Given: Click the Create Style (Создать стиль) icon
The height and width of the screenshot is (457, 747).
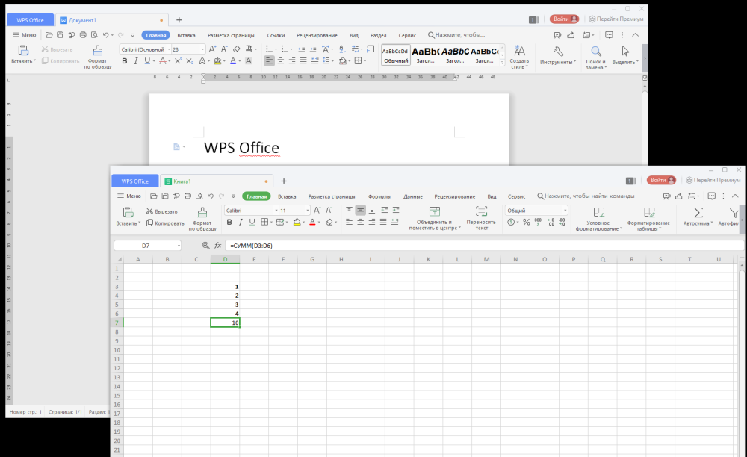Looking at the screenshot, I should click(x=519, y=52).
